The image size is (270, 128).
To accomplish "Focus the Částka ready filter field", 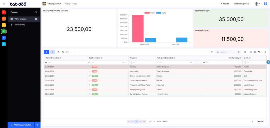I will click(222, 63).
